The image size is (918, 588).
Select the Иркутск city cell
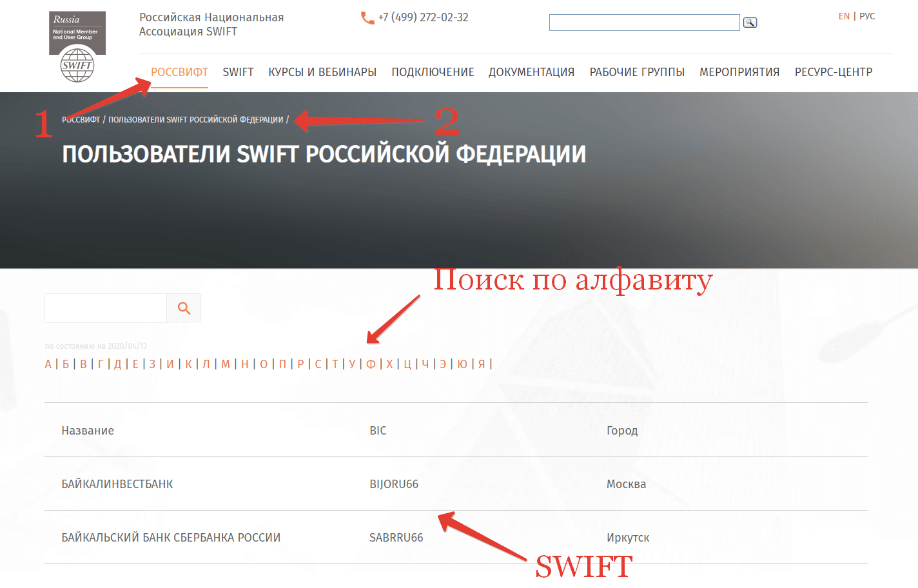(628, 538)
